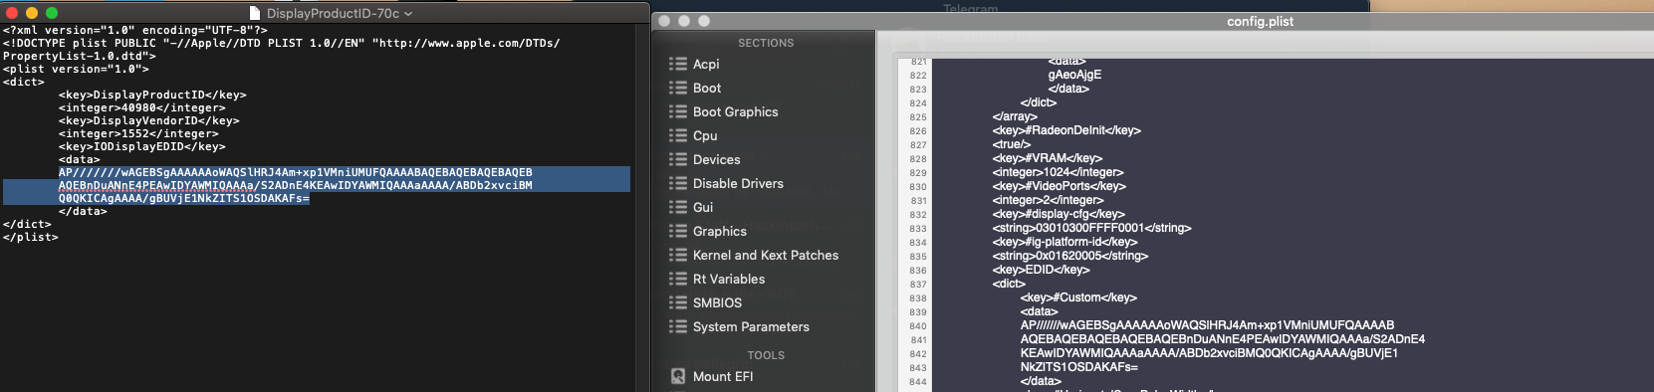Click the DisplayProductID key line
The width and height of the screenshot is (1654, 392).
tap(152, 95)
